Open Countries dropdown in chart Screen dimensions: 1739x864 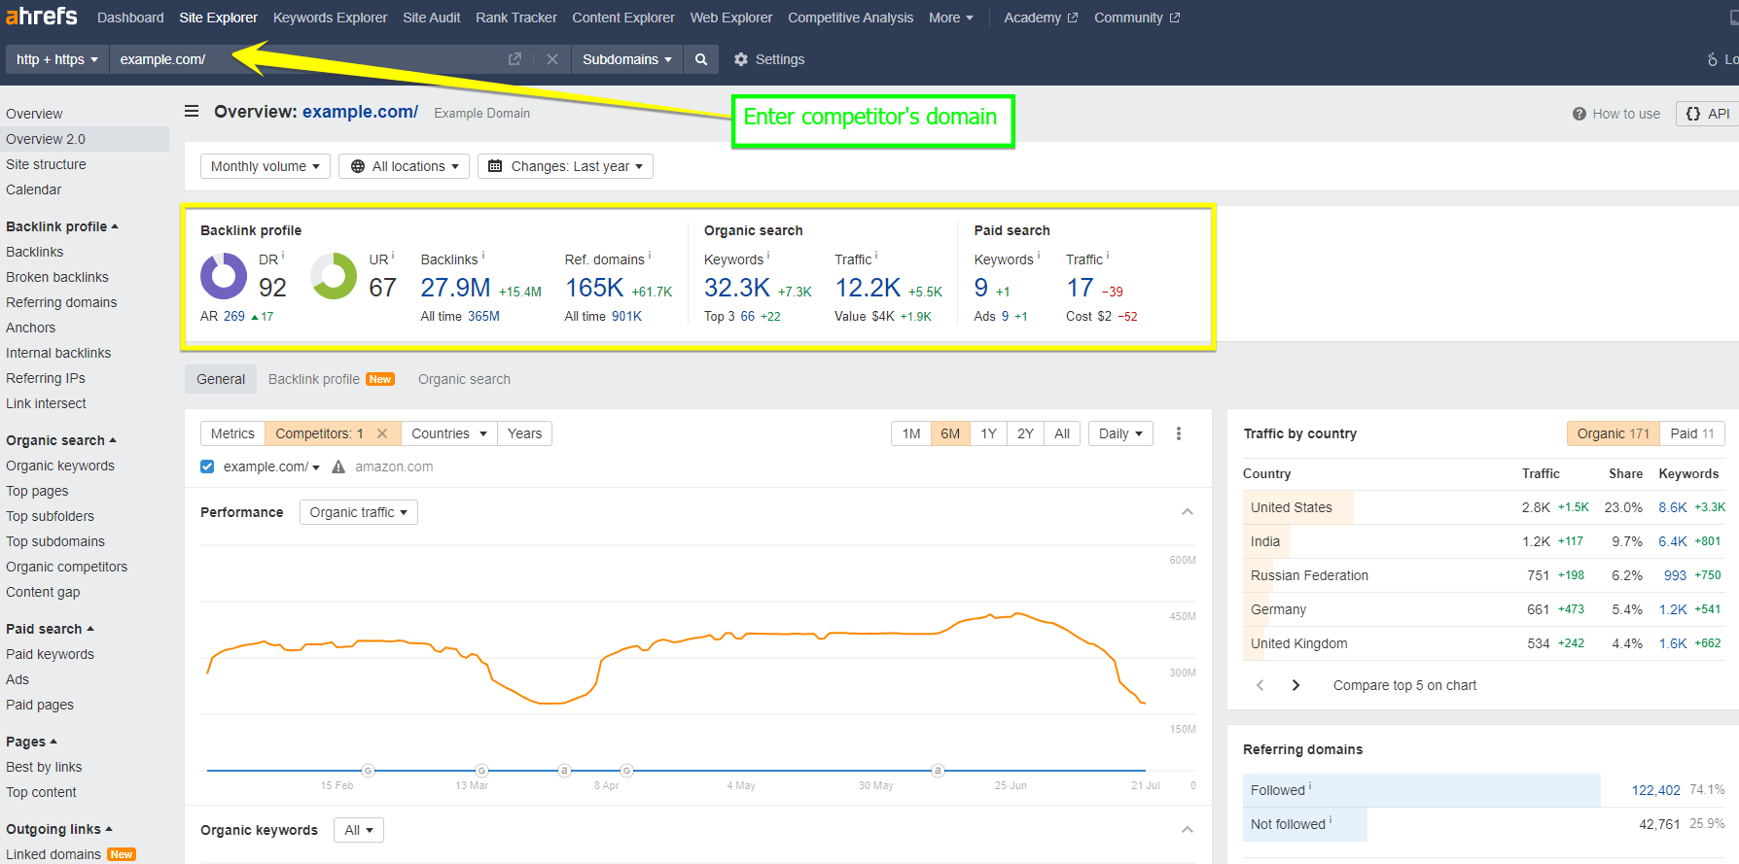click(x=448, y=433)
